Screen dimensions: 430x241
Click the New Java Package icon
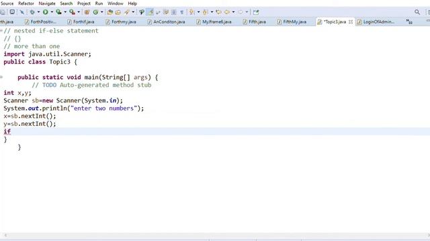tap(87, 12)
